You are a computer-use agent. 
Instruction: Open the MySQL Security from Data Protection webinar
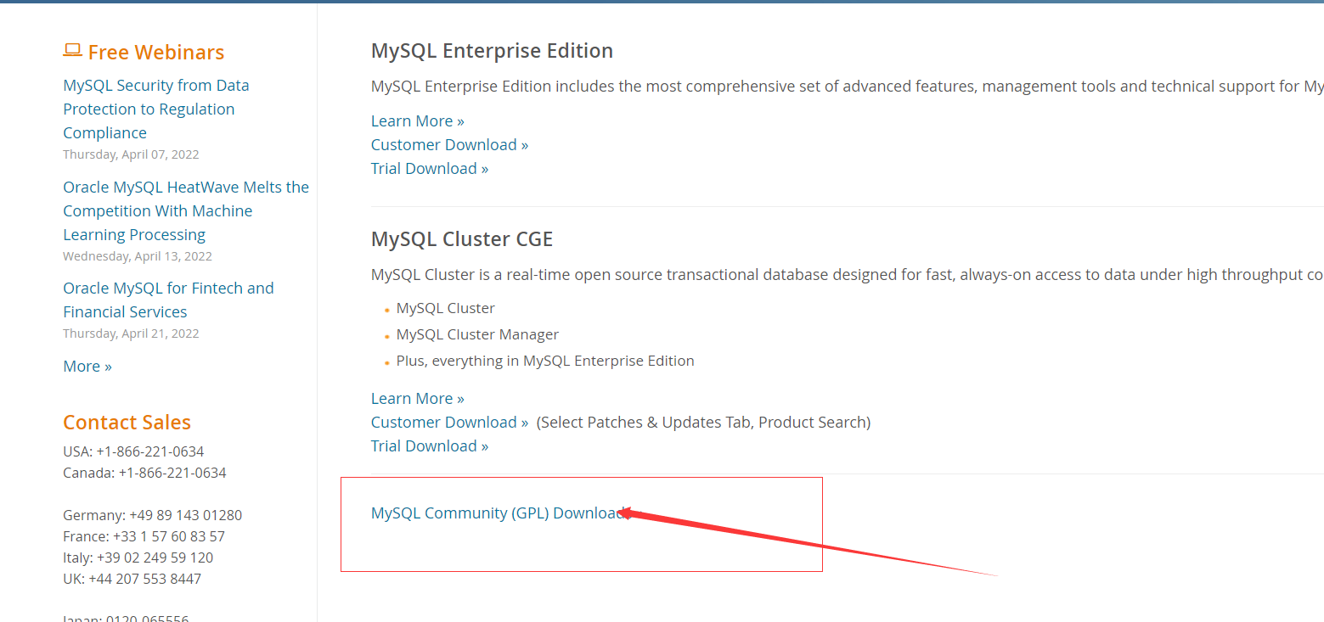[156, 109]
